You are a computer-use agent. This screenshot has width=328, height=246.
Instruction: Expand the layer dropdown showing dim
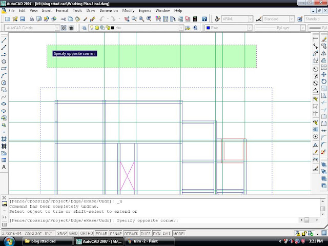(x=181, y=28)
